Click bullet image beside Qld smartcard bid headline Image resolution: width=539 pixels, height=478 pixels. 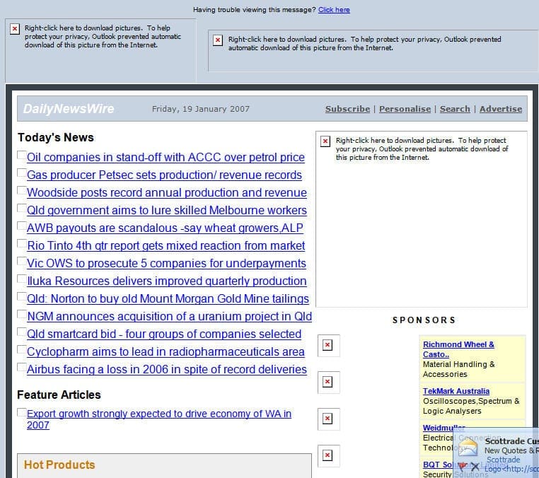click(x=22, y=332)
